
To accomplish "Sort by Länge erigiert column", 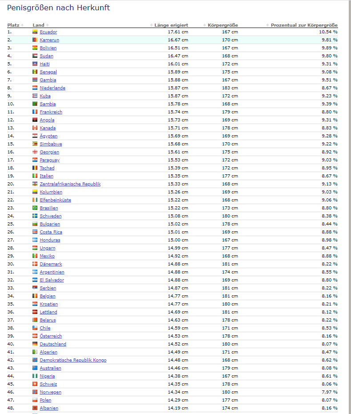I will (171, 25).
